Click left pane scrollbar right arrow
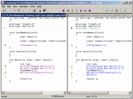Screen dimensions: 133x99 [65, 92]
